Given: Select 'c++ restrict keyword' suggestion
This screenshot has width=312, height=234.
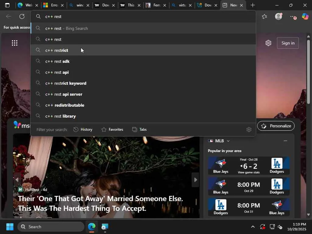Looking at the screenshot, I should click(x=143, y=83).
